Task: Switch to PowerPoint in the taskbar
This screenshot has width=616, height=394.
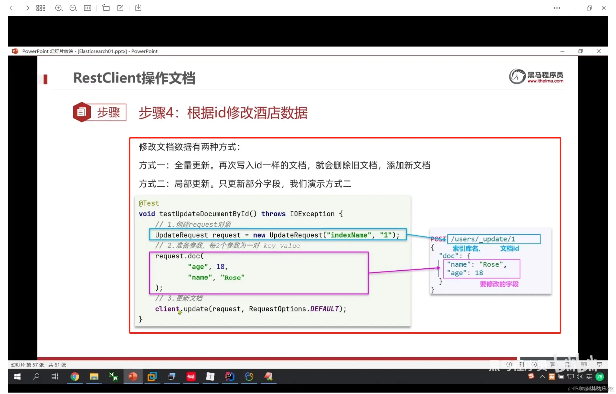Action: point(133,377)
